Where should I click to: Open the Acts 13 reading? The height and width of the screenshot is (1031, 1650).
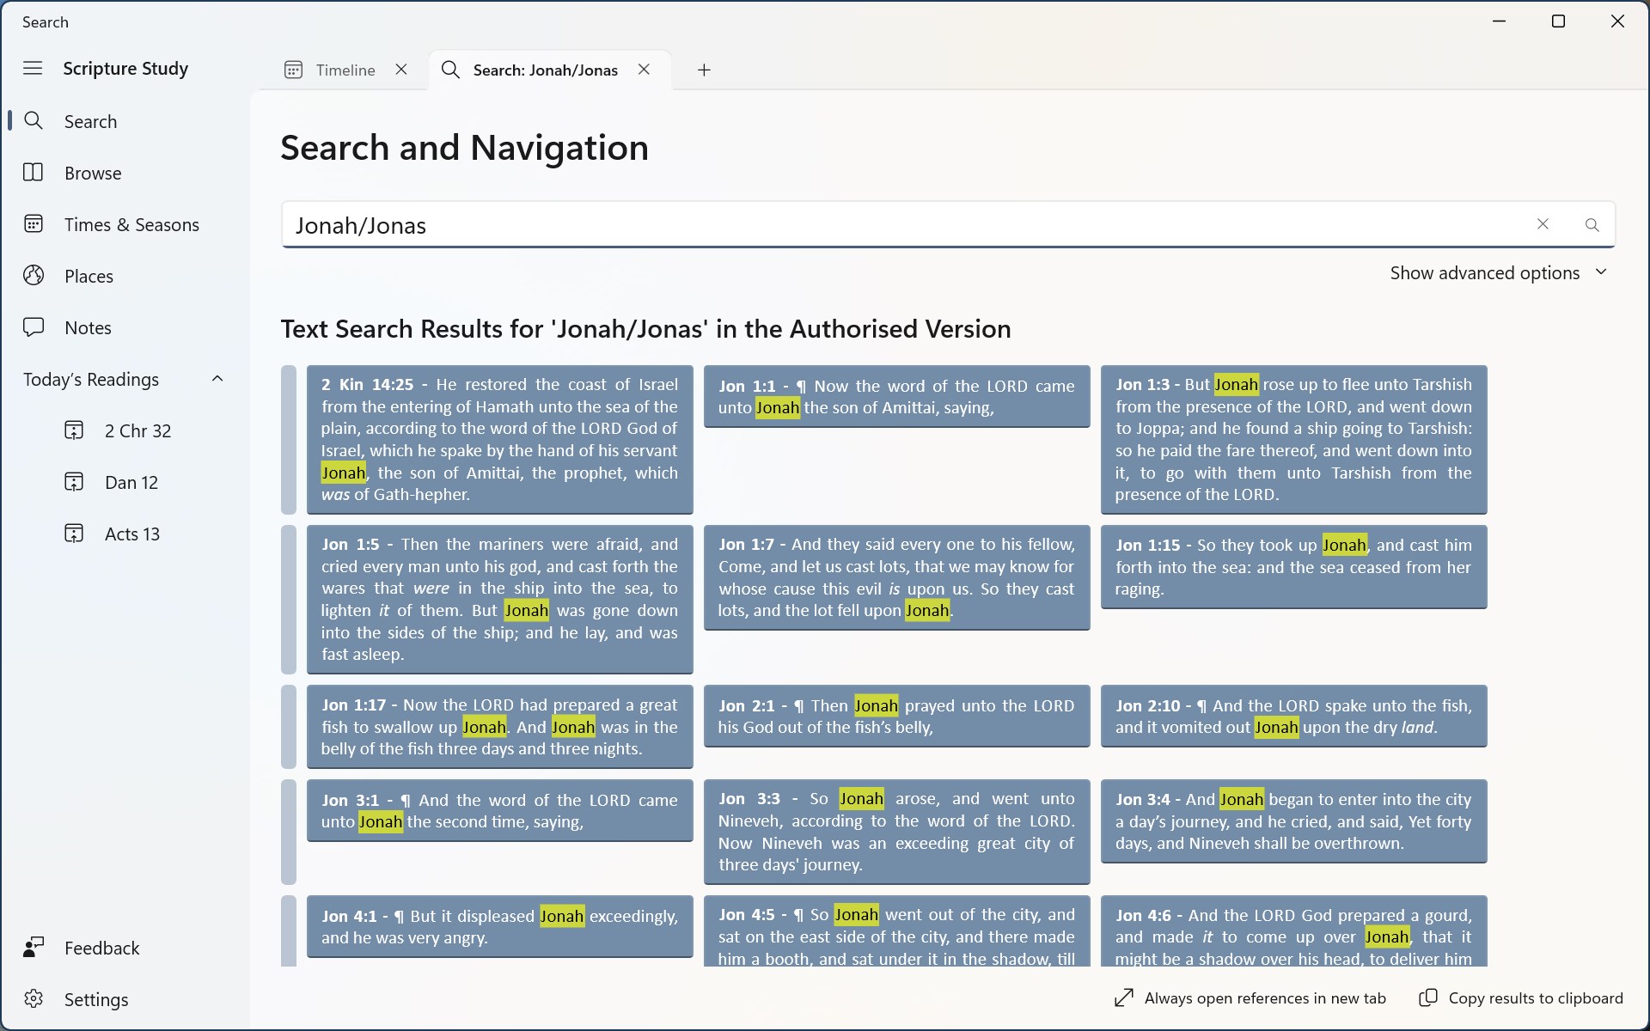click(131, 534)
